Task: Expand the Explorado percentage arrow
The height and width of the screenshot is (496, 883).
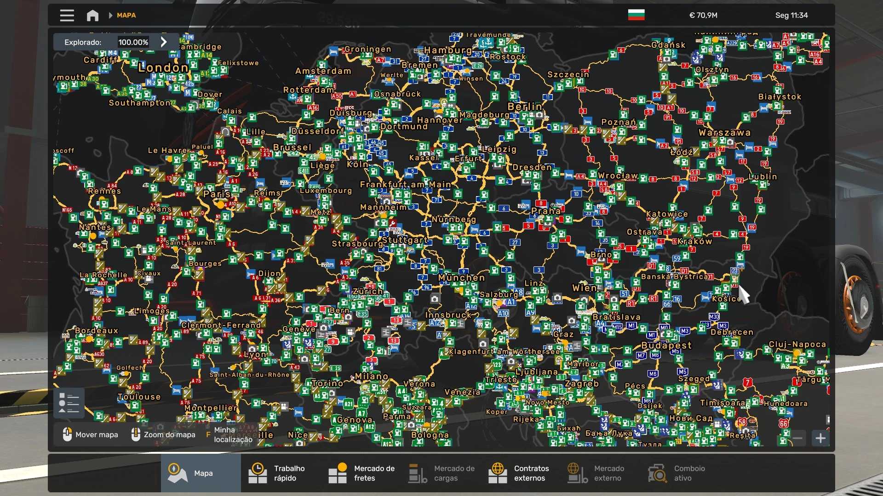Action: [164, 42]
